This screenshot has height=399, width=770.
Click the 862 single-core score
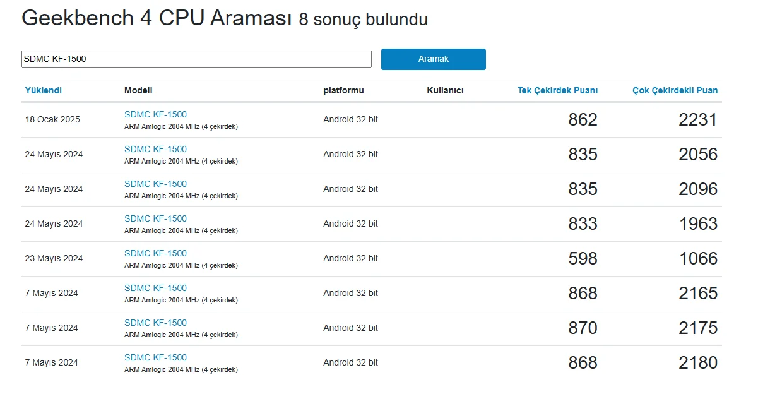tap(583, 120)
